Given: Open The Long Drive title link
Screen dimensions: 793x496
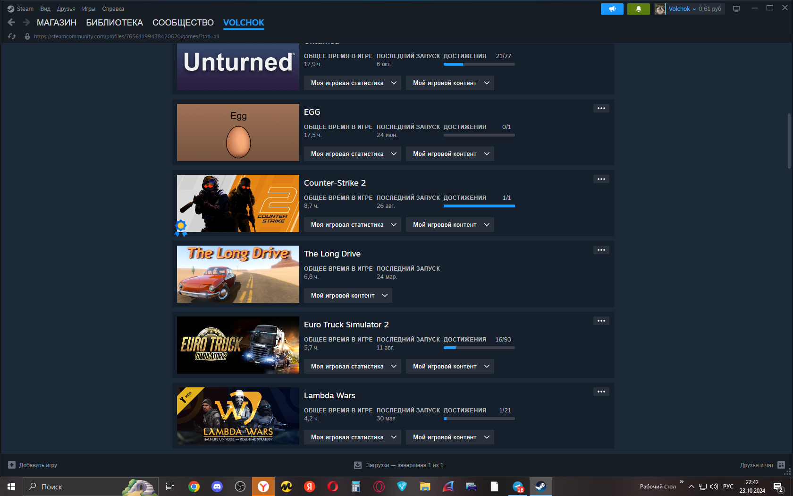Looking at the screenshot, I should (332, 254).
